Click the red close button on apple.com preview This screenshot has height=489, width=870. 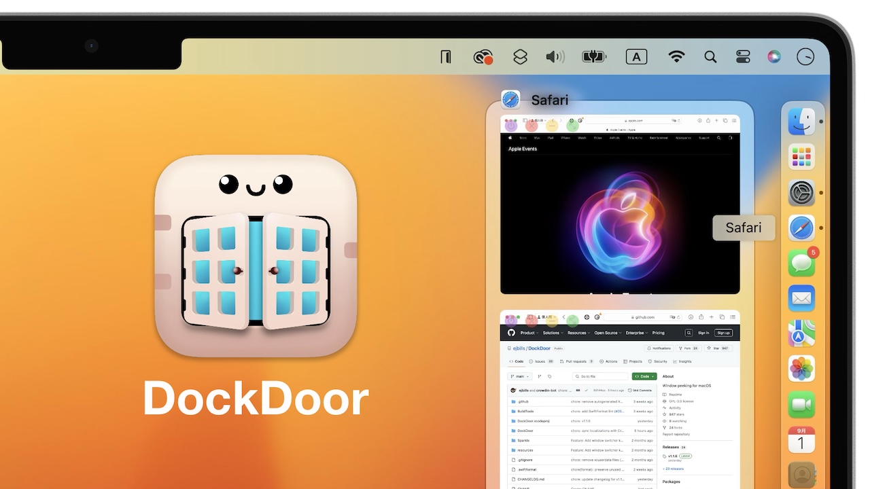pyautogui.click(x=532, y=125)
